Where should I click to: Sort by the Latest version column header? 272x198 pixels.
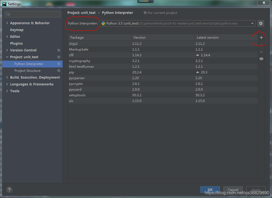(x=226, y=37)
